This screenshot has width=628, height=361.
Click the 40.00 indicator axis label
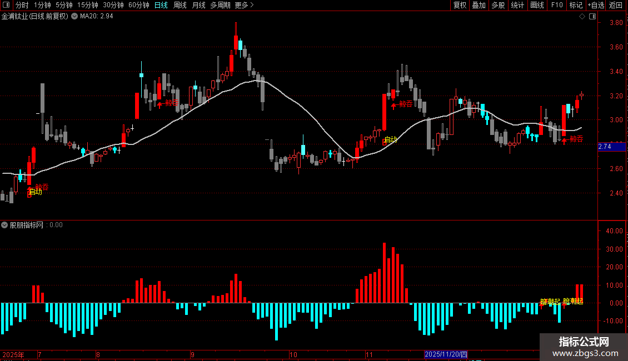[614, 231]
